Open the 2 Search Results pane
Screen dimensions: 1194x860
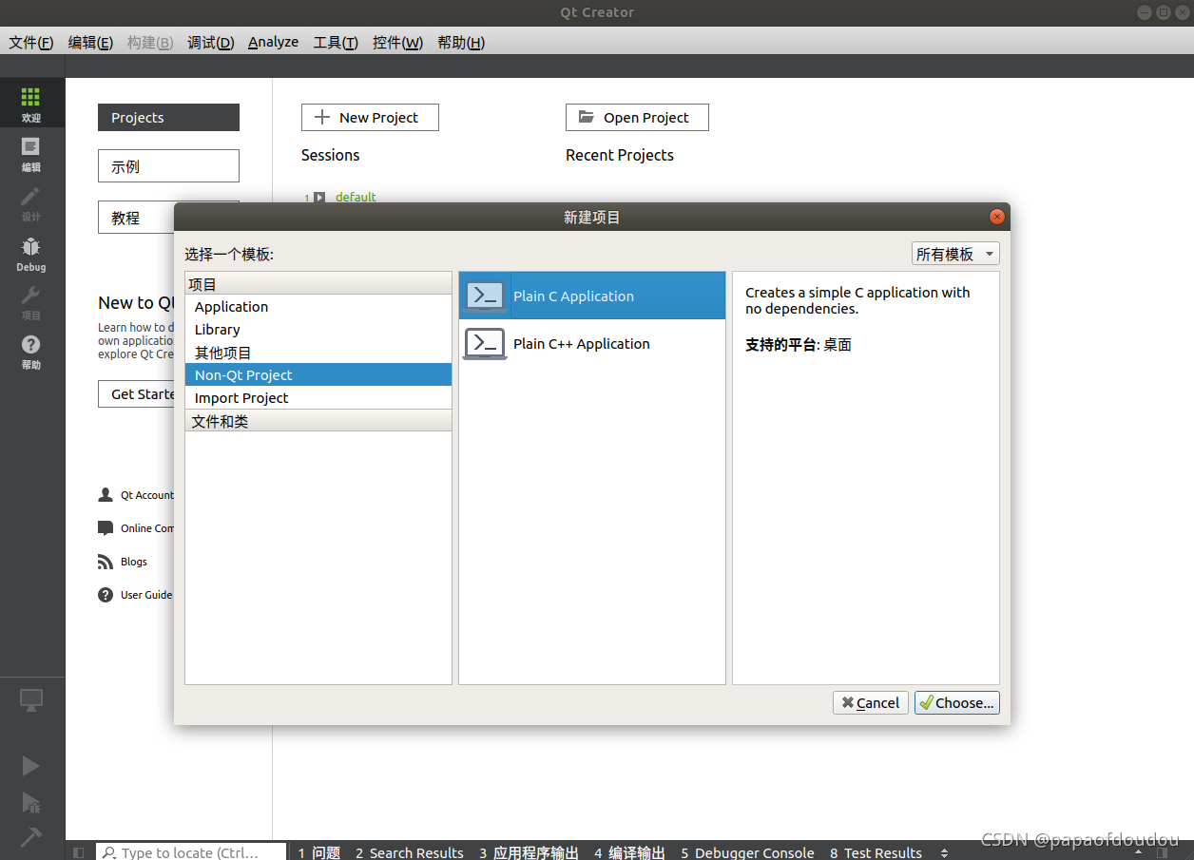pos(410,852)
